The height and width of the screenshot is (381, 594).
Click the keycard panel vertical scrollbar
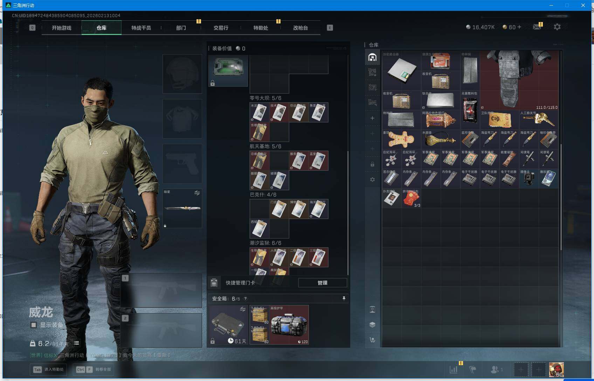pyautogui.click(x=347, y=213)
